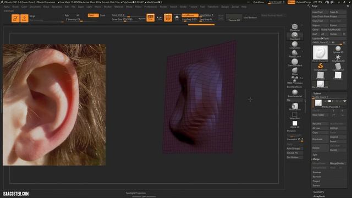Image resolution: width=352 pixels, height=198 pixels.
Task: Toggle the LazyMouse button
Action: (190, 15)
